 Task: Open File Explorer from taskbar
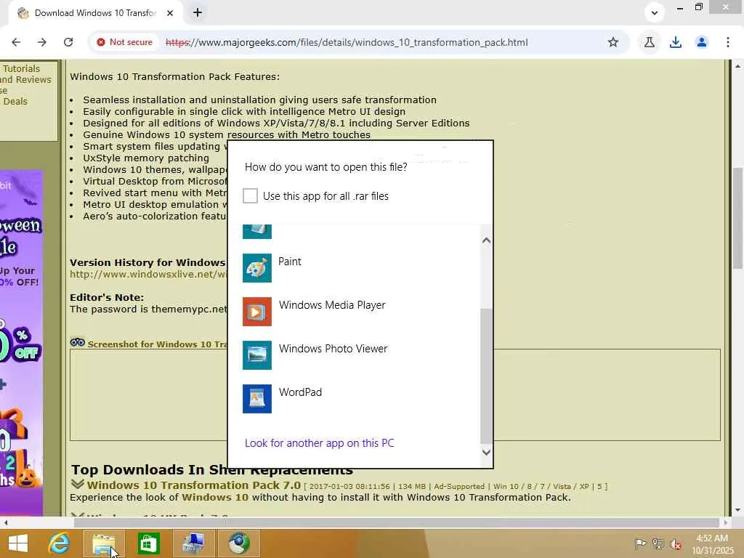[104, 543]
